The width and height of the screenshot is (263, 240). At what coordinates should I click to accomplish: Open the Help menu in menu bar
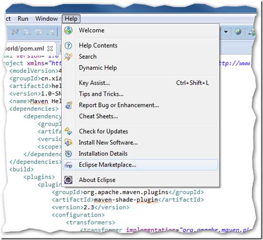coord(71,18)
